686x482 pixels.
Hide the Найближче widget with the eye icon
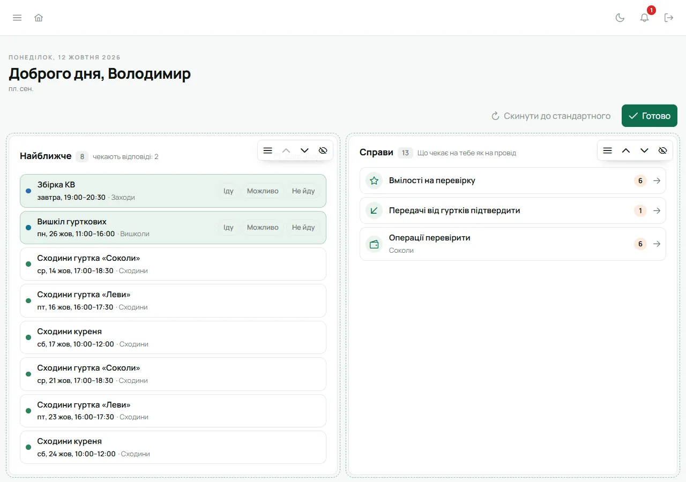pyautogui.click(x=323, y=150)
